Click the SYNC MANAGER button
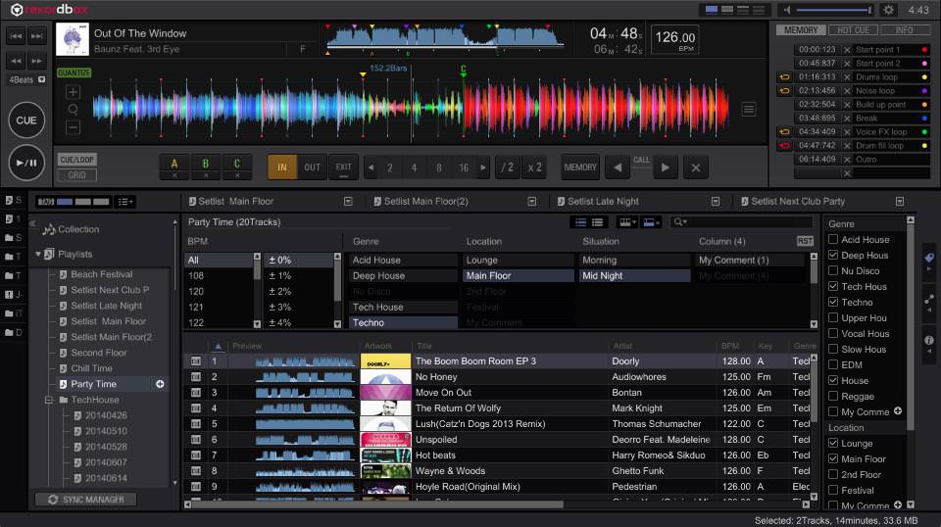The image size is (941, 527). click(85, 500)
